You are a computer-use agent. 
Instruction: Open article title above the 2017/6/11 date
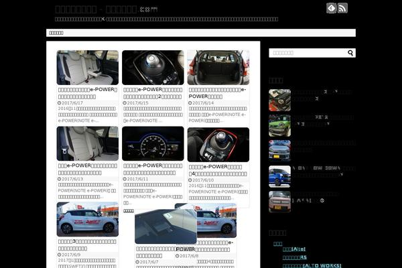pyautogui.click(x=153, y=169)
